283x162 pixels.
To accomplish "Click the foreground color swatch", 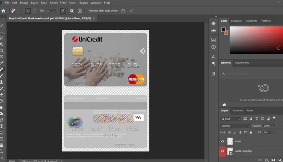I will tap(224, 30).
